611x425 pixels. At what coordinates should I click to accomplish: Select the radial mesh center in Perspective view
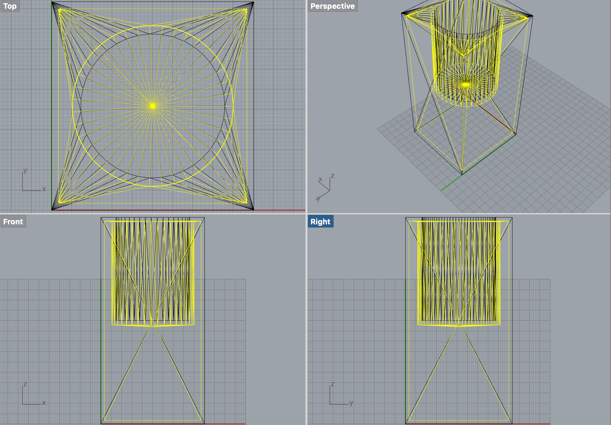pos(465,84)
